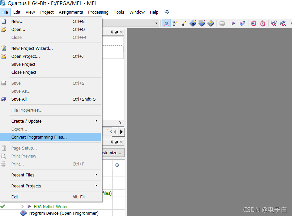Click the New file icon in menu
Image resolution: width=292 pixels, height=216 pixels.
point(4,21)
